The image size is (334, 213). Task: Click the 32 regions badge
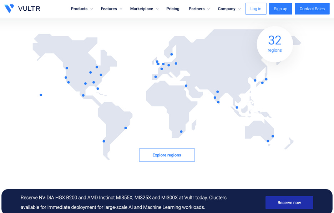point(275,44)
